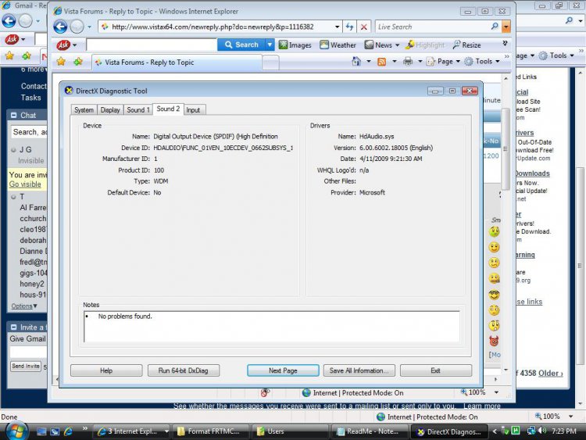Select Vista Forums - Reply to Topic browser tab
The height and width of the screenshot is (440, 586).
pos(177,63)
